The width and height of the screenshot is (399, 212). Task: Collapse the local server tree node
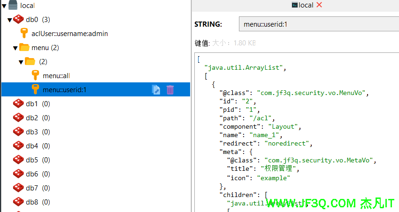click(x=4, y=6)
